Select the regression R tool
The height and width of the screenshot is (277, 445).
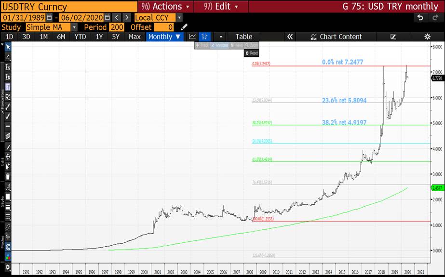coord(8,97)
